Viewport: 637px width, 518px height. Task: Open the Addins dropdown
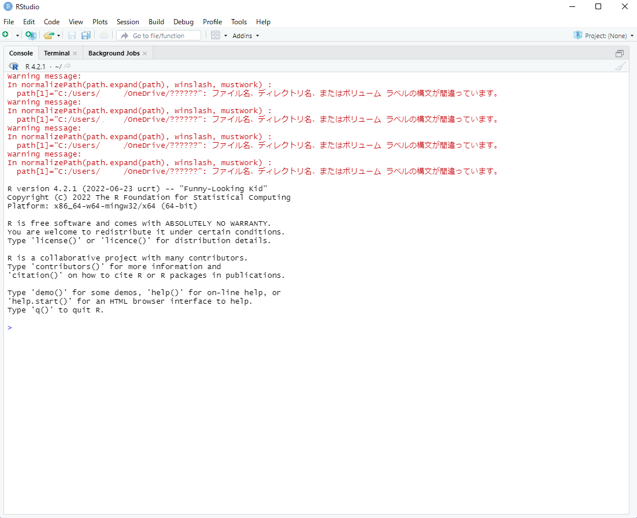[246, 36]
